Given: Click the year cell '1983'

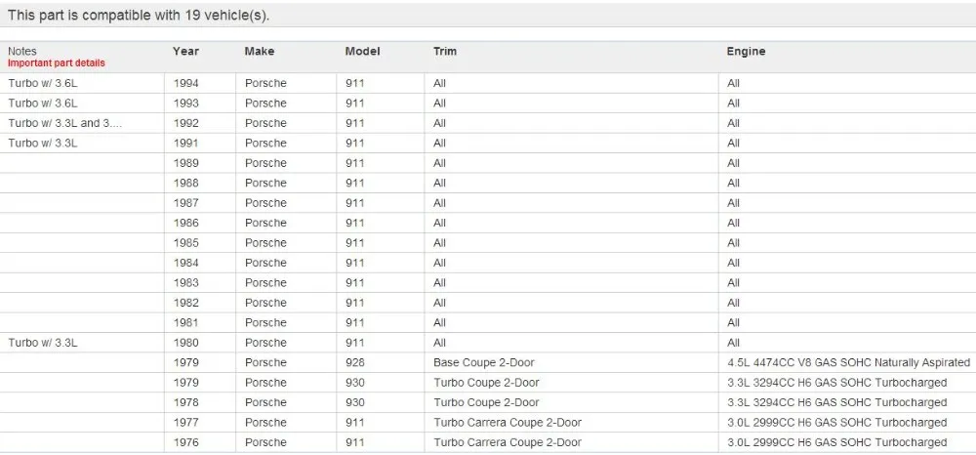Looking at the screenshot, I should 185,282.
